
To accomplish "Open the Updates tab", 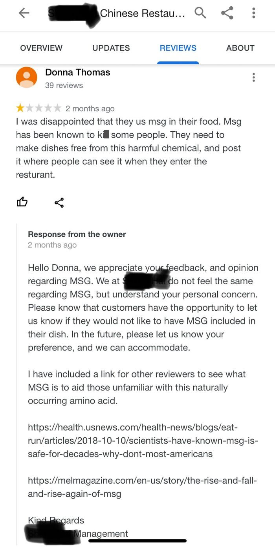I will click(111, 48).
